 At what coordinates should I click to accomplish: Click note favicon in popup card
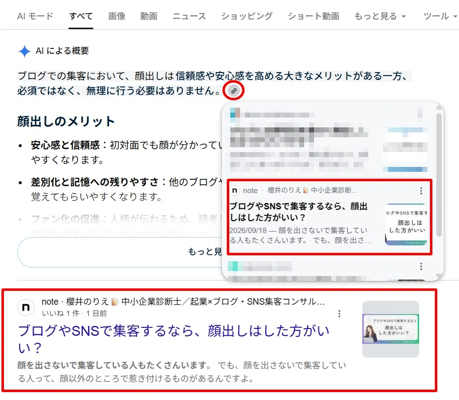point(235,191)
